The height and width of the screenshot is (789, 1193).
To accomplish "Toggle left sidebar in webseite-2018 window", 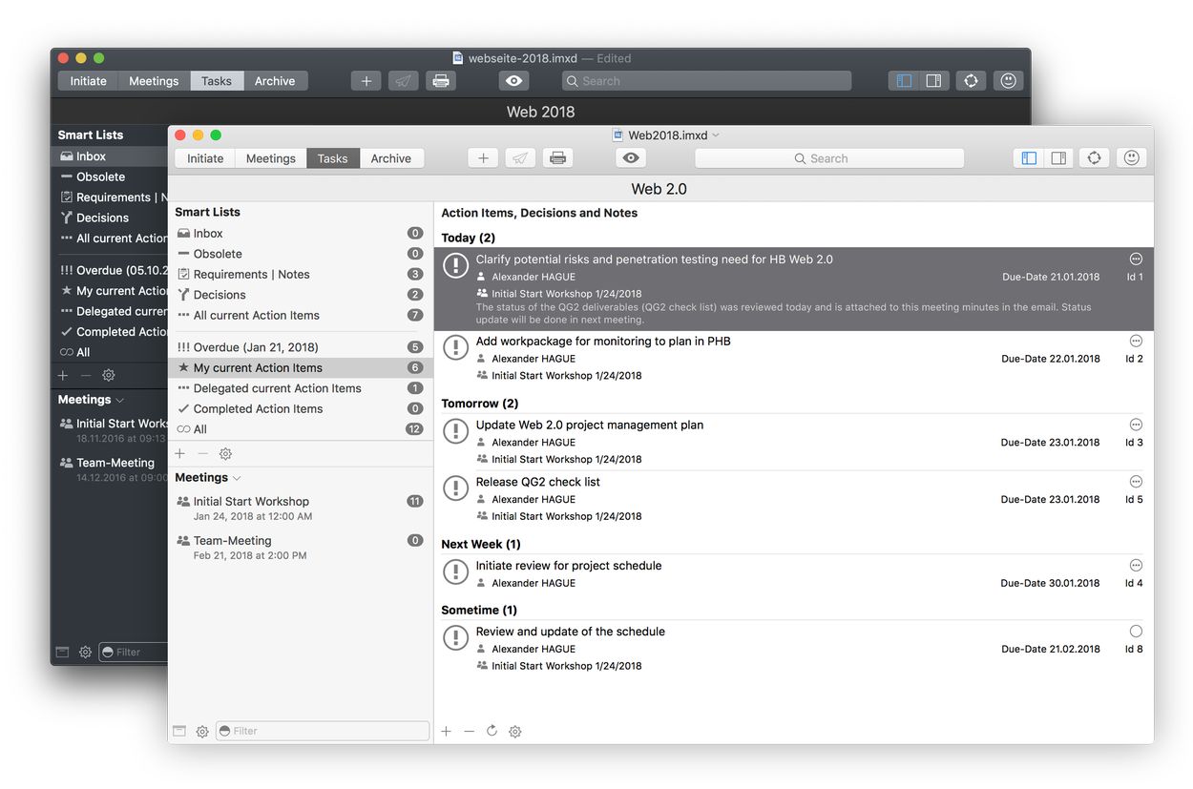I will 904,81.
